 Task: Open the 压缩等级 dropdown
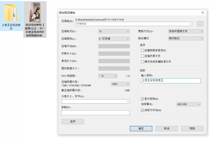tap(114, 39)
